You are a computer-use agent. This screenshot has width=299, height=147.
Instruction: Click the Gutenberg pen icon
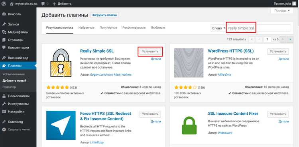coord(4,122)
